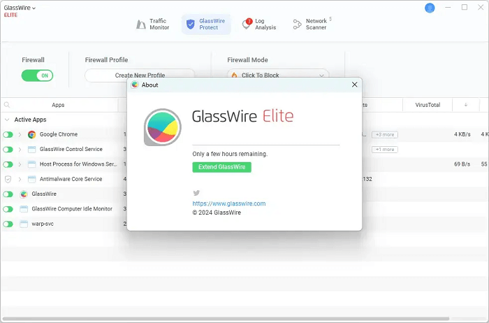
Task: Open the Network Scanner tab
Action: [x=312, y=24]
